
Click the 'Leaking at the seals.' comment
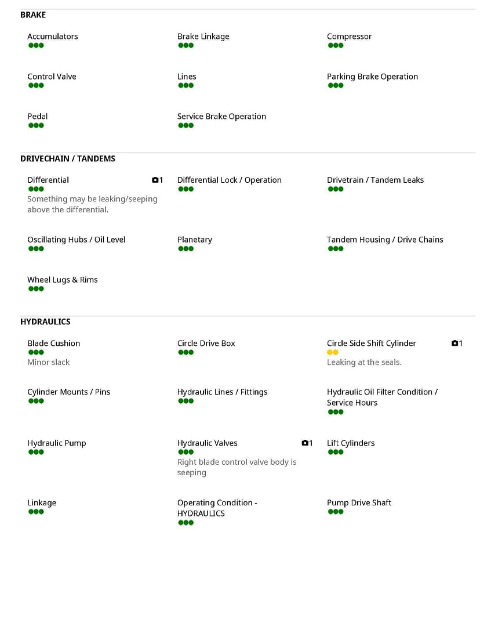click(364, 362)
